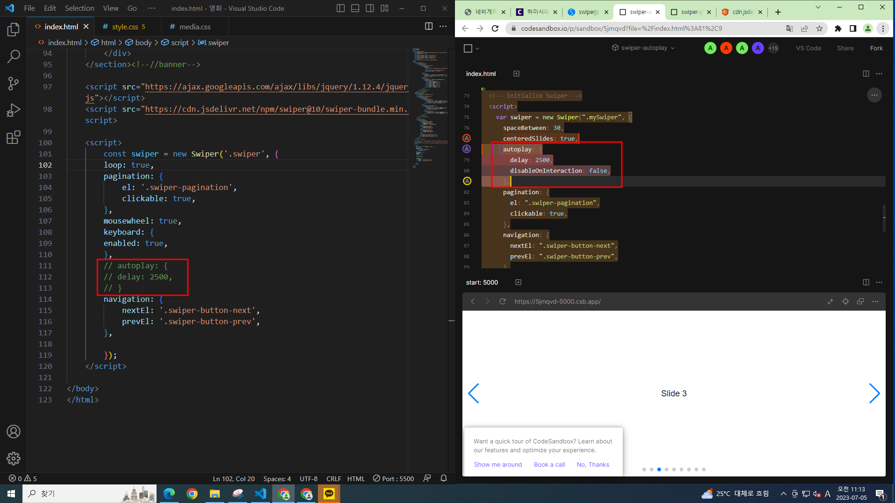The width and height of the screenshot is (895, 503).
Task: Expand the +15 collaborators list
Action: pos(773,48)
